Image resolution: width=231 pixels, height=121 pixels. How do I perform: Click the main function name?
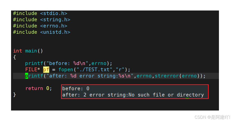(x=31, y=51)
